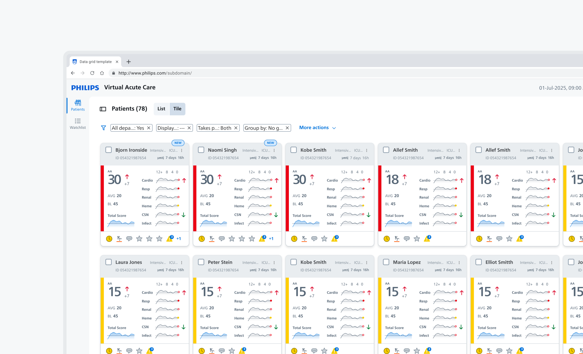Viewport: 583px width, 354px height.
Task: Click +1 more link on Bjorn Ironside card
Action: [179, 238]
